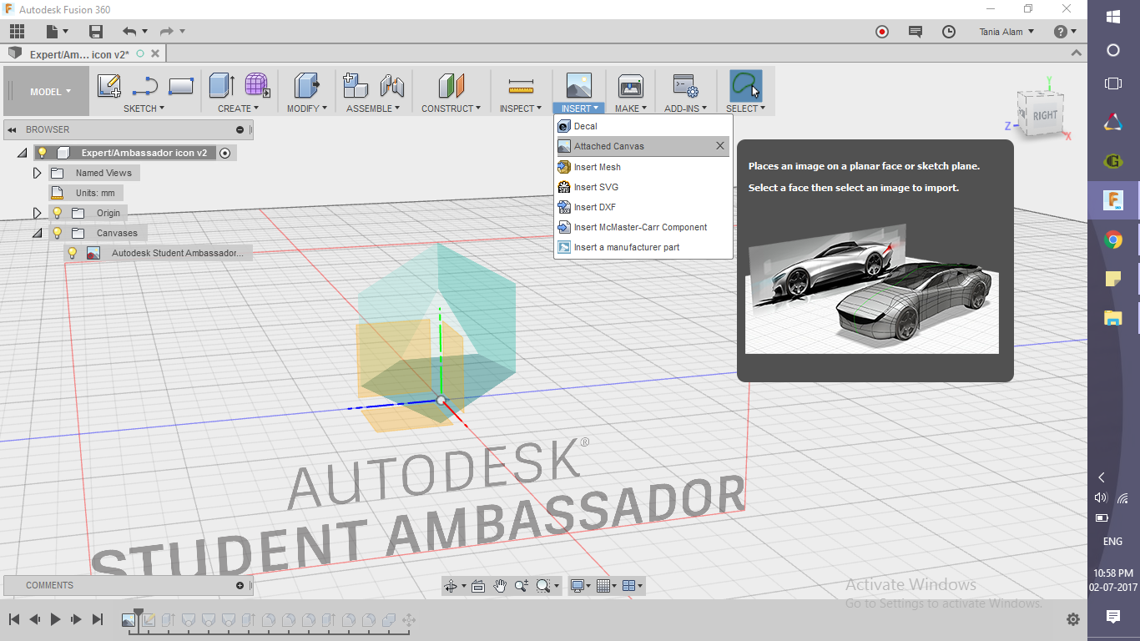1140x641 pixels.
Task: Play the timeline
Action: point(56,619)
